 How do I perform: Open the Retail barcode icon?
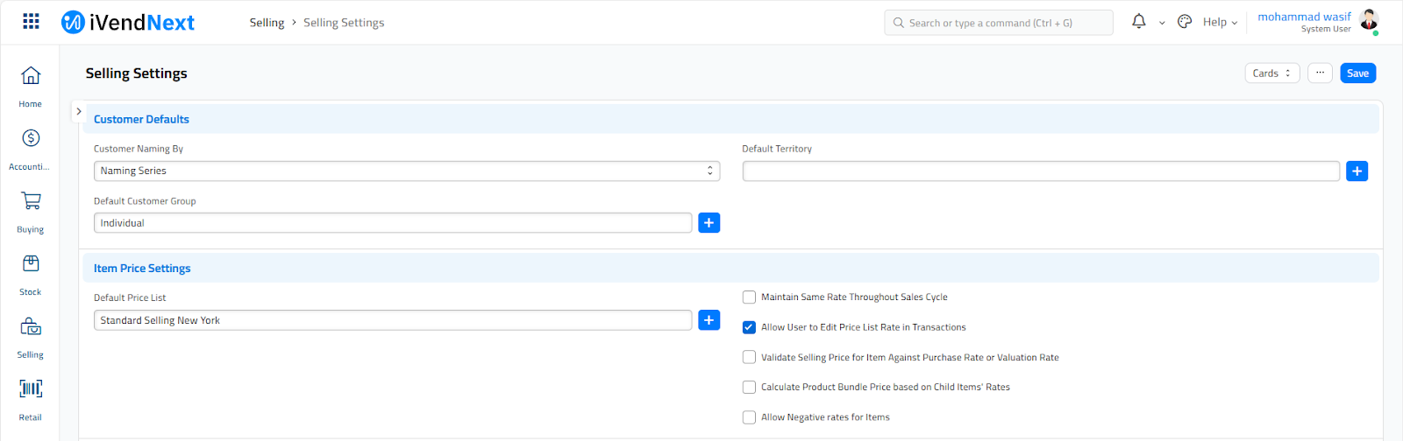[31, 388]
